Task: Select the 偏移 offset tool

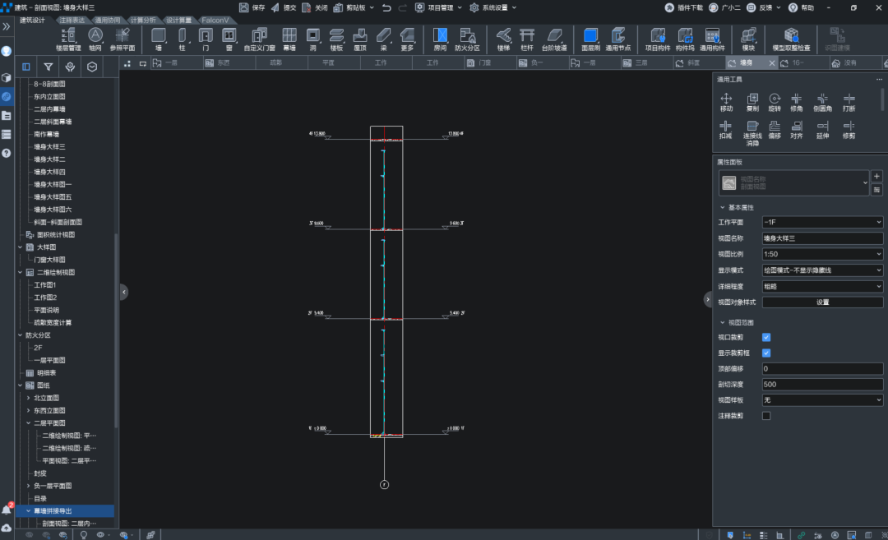Action: pyautogui.click(x=775, y=130)
